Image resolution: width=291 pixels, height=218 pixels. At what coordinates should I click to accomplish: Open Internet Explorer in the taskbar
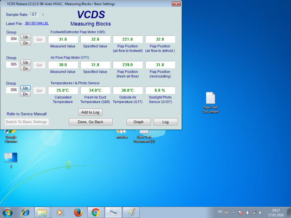pos(25,212)
